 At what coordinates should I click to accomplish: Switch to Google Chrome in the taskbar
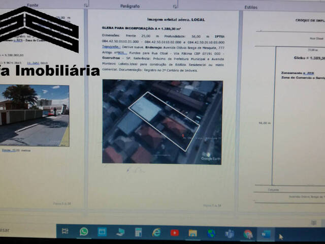(x=248, y=234)
